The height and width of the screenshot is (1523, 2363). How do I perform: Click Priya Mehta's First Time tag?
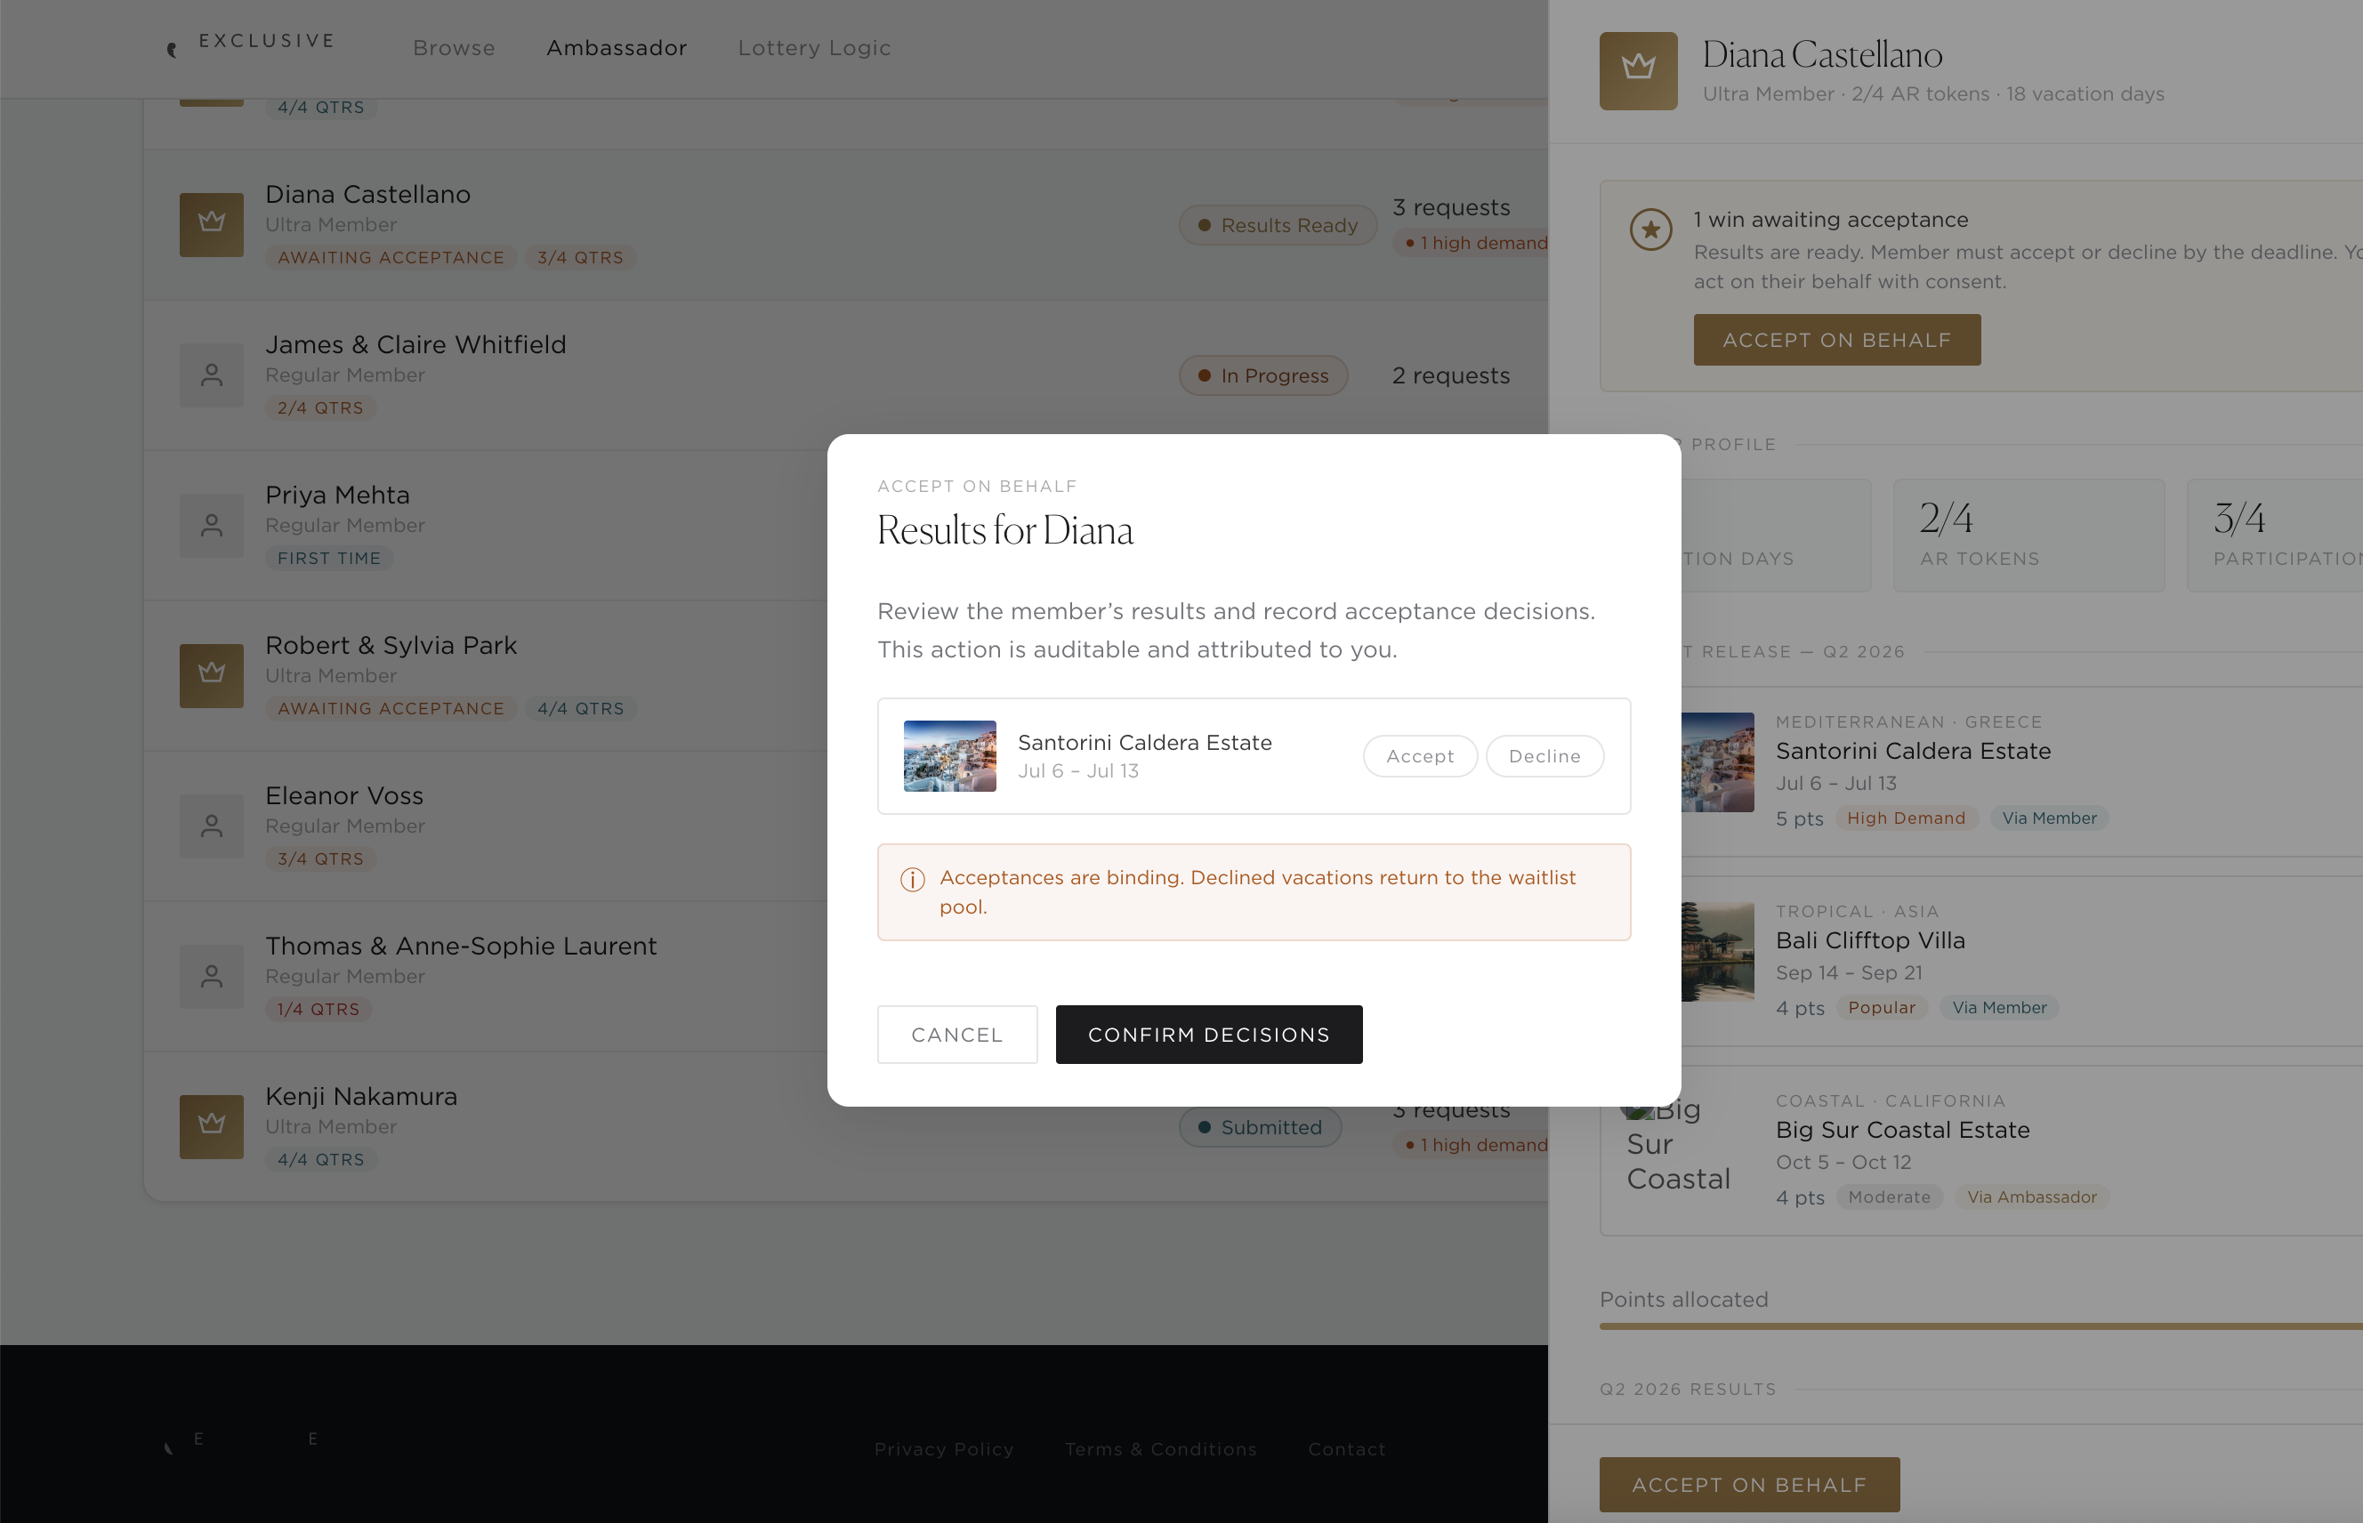pyautogui.click(x=328, y=558)
